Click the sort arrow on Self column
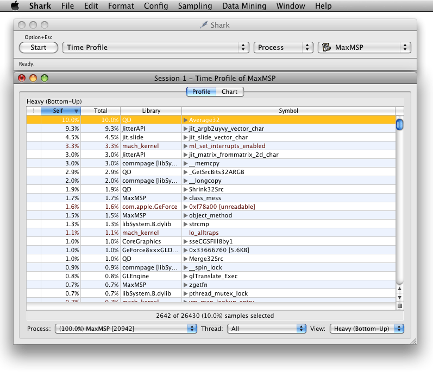Image resolution: width=433 pixels, height=372 pixels. pos(76,111)
